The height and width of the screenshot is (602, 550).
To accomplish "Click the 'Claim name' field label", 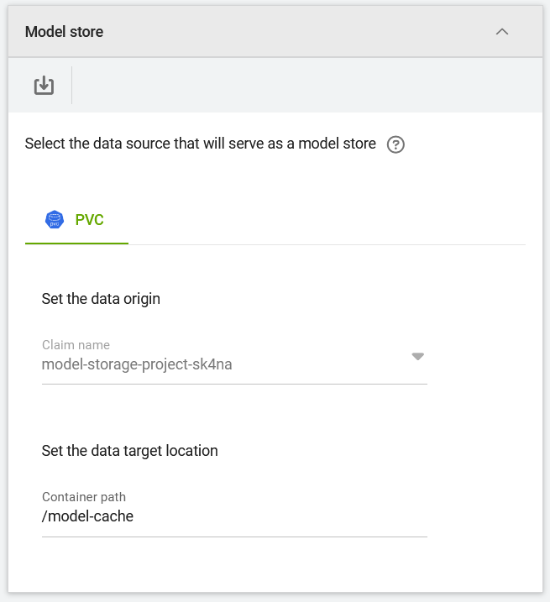I will [76, 345].
